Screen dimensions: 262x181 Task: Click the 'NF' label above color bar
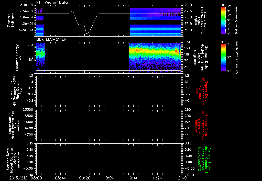(x=223, y=5)
